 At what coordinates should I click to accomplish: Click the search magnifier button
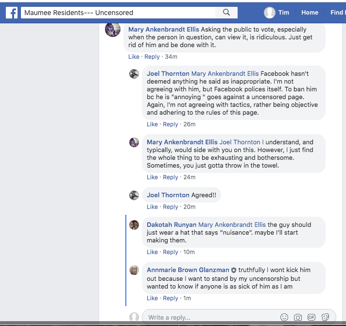pyautogui.click(x=226, y=13)
